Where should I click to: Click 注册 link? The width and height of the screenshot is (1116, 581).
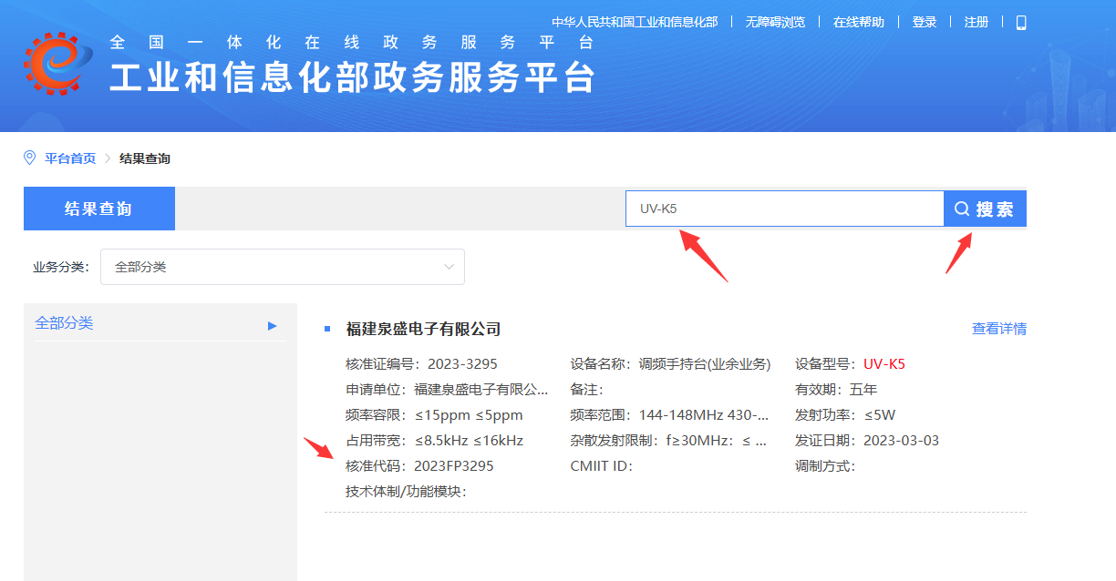coord(976,22)
